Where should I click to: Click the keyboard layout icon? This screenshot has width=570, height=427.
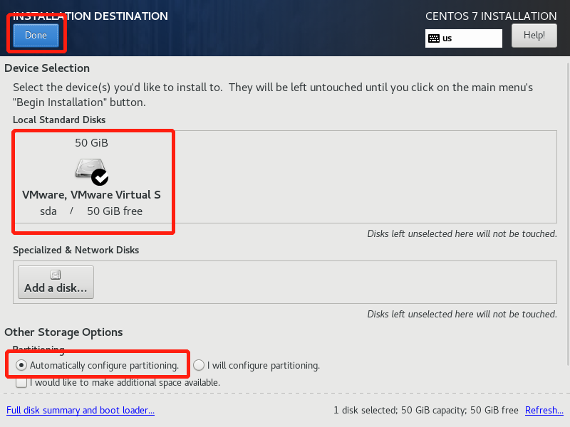click(x=434, y=38)
